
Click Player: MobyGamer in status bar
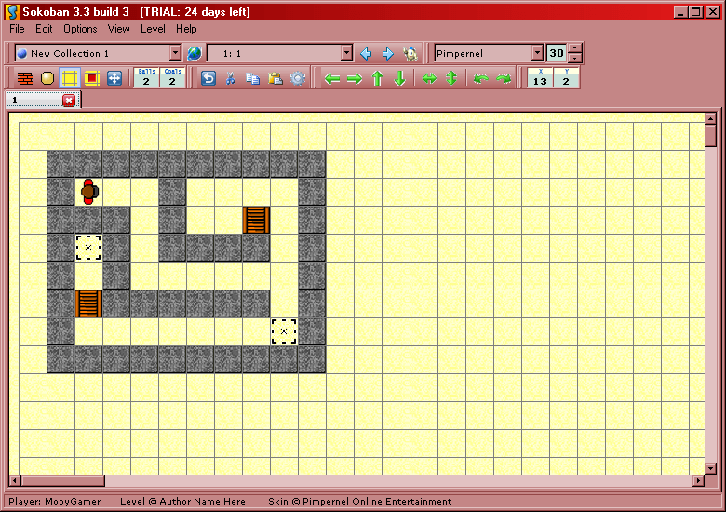[55, 502]
